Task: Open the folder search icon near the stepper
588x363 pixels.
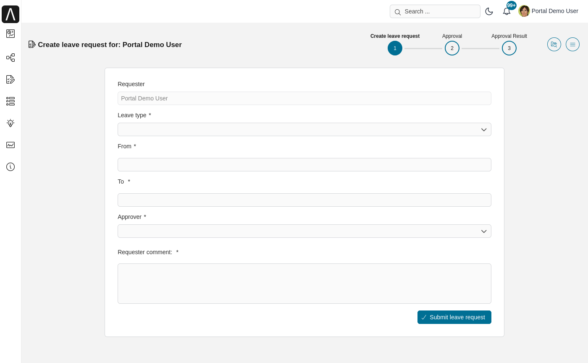Action: pos(554,44)
